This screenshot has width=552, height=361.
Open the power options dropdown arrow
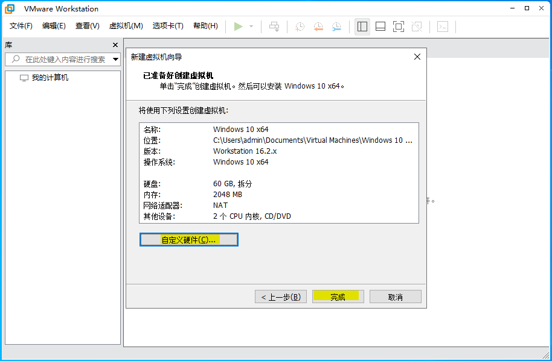pos(251,27)
